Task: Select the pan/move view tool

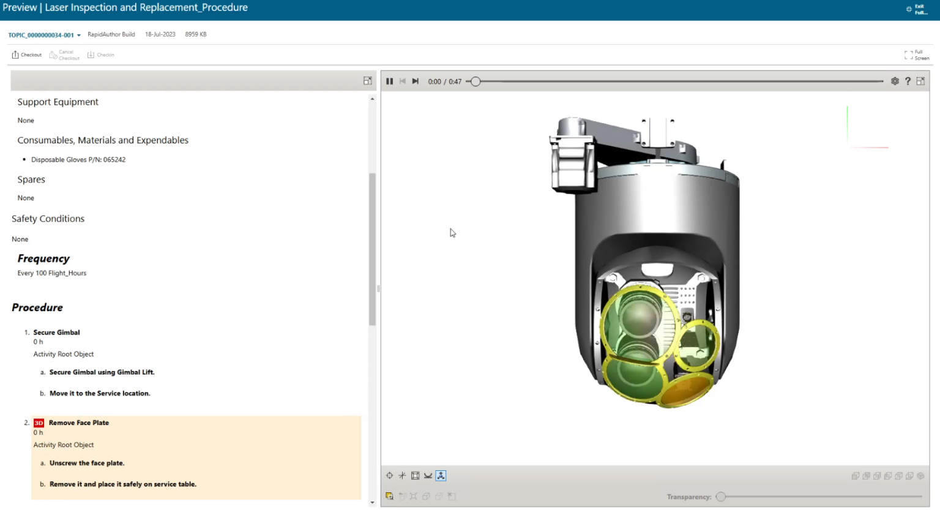Action: 390,475
